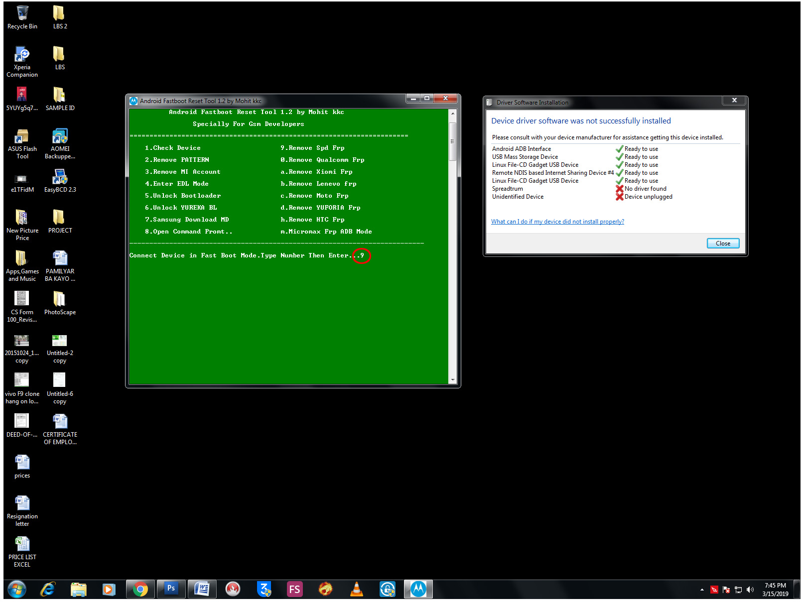
Task: Show hidden system tray icons
Action: click(702, 590)
